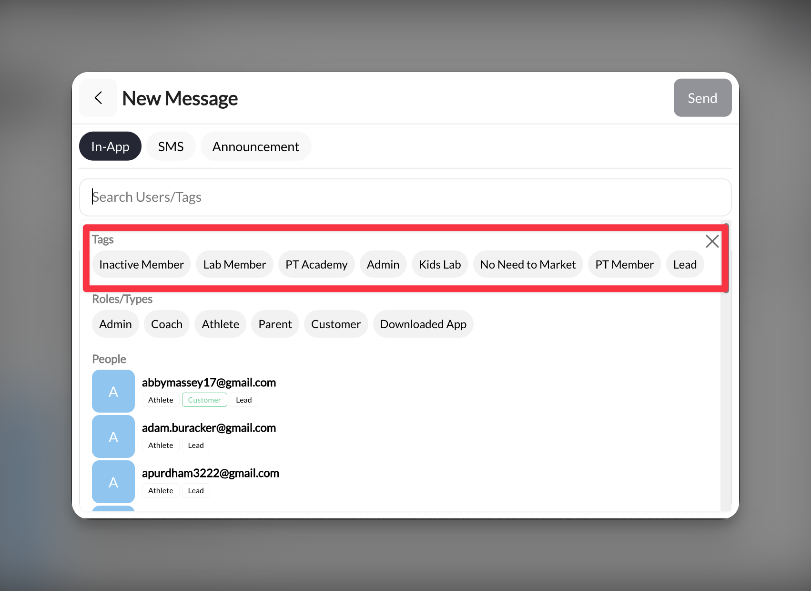Select the Inactive Member tag
The width and height of the screenshot is (811, 591).
pos(141,264)
